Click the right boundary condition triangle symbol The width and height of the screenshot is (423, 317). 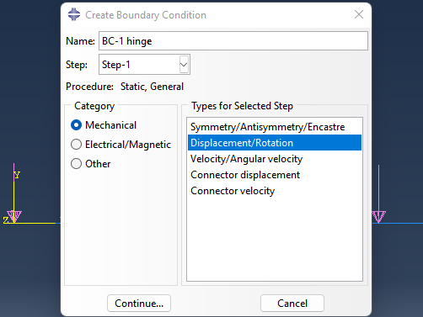click(378, 217)
